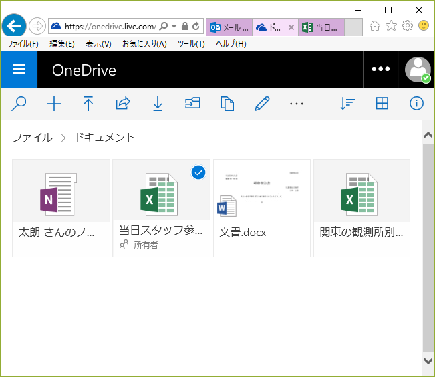Open the ファイル(F) menu
435x377 pixels.
(x=23, y=44)
